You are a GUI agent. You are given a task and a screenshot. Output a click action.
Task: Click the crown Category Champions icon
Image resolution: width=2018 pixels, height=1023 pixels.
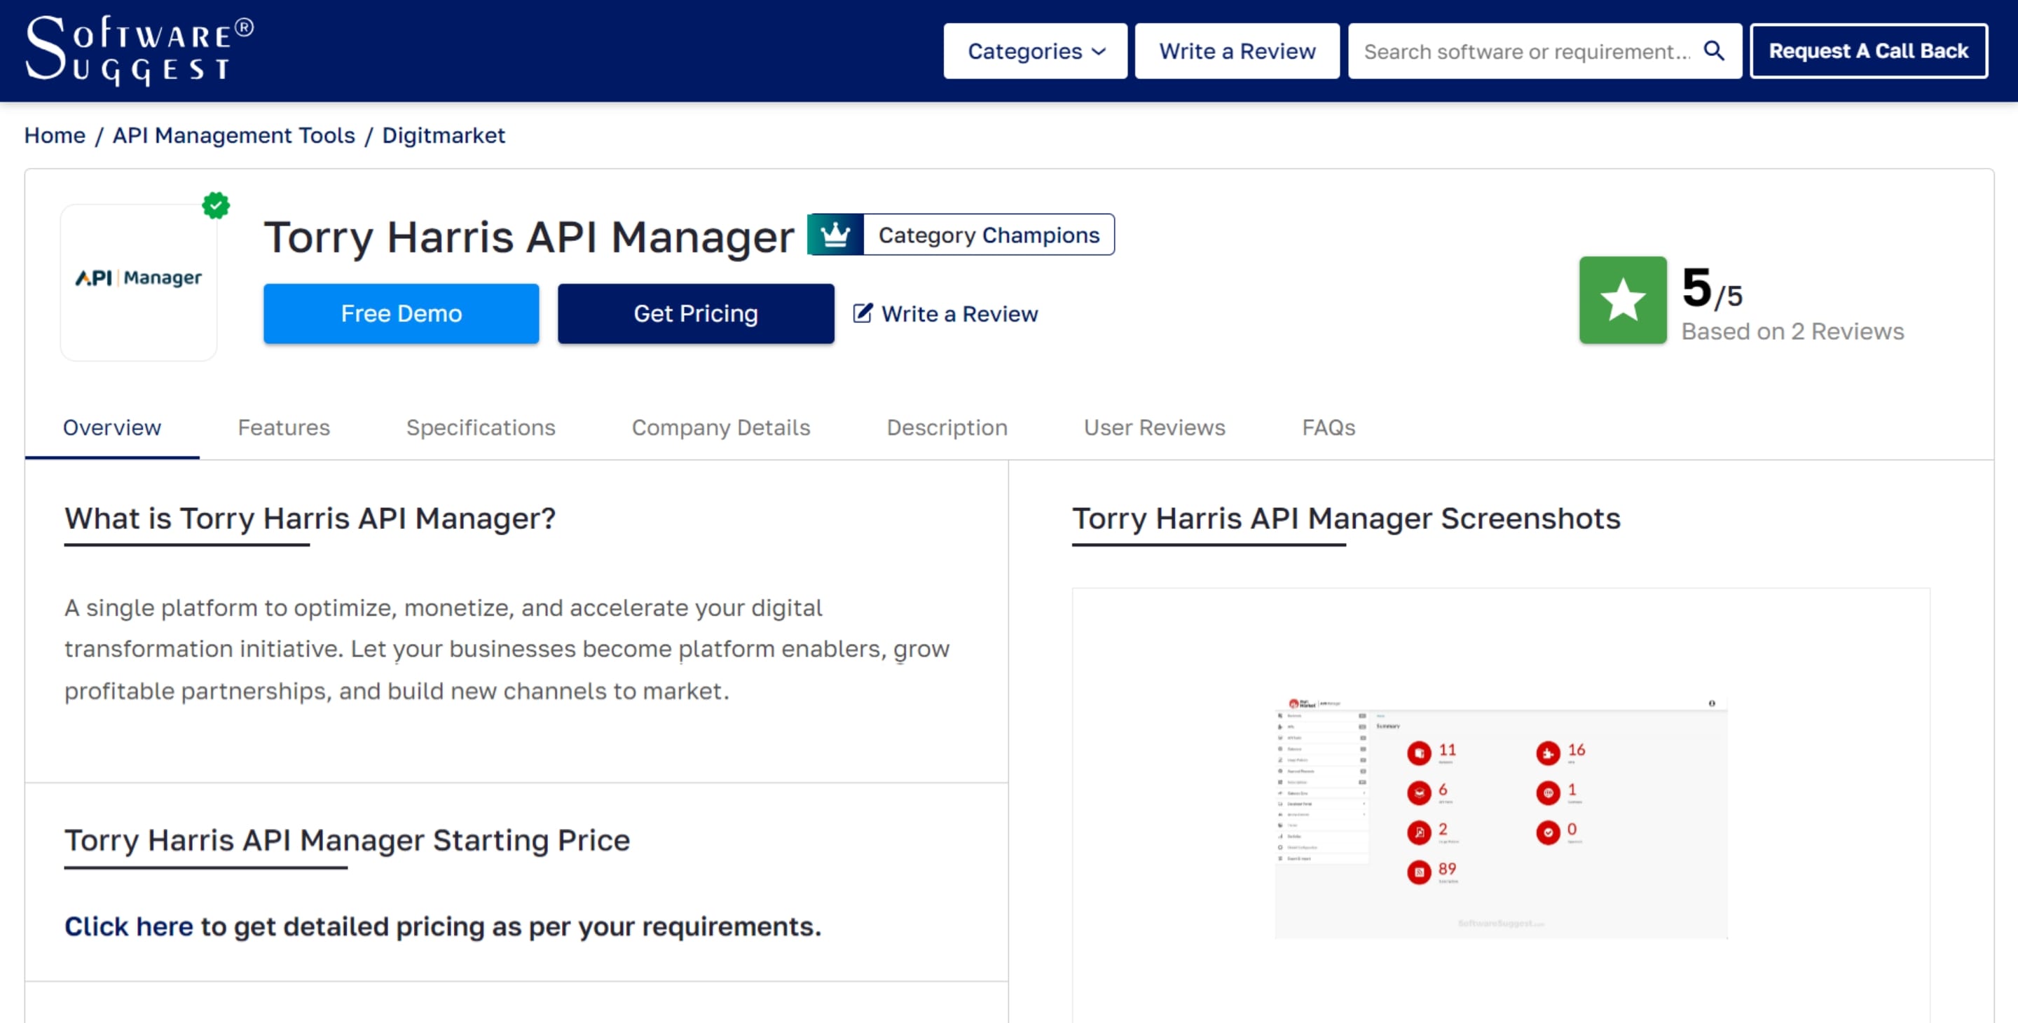pos(835,234)
